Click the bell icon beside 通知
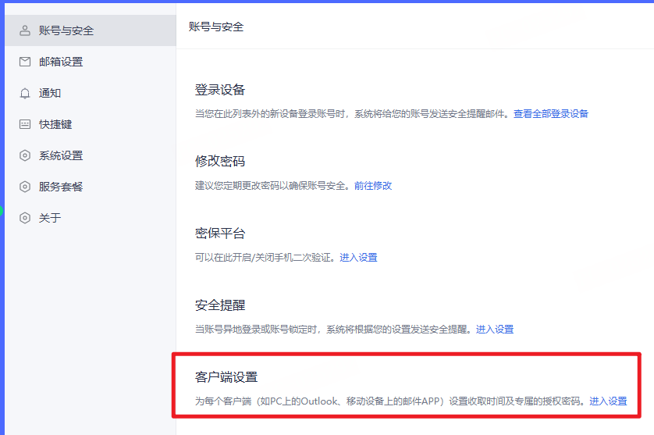 tap(25, 93)
